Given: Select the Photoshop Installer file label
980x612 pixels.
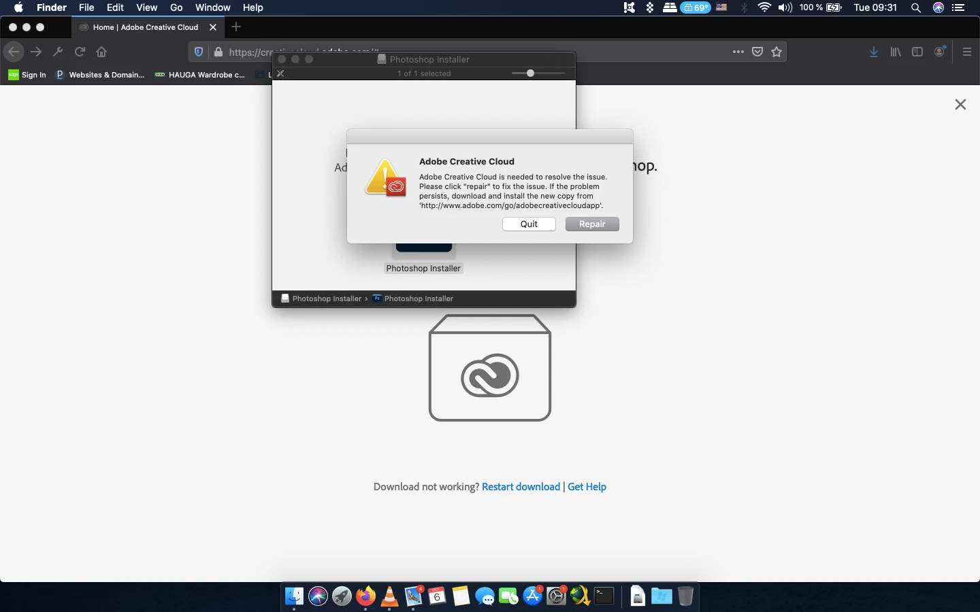Looking at the screenshot, I should click(423, 269).
